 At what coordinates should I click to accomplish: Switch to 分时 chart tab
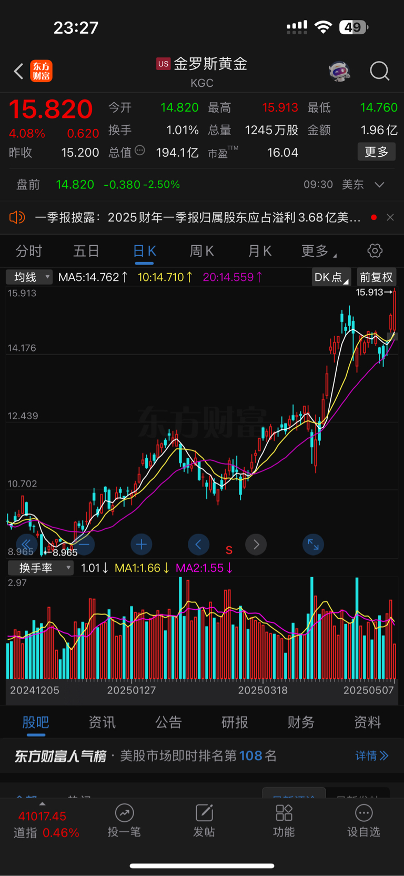28,251
